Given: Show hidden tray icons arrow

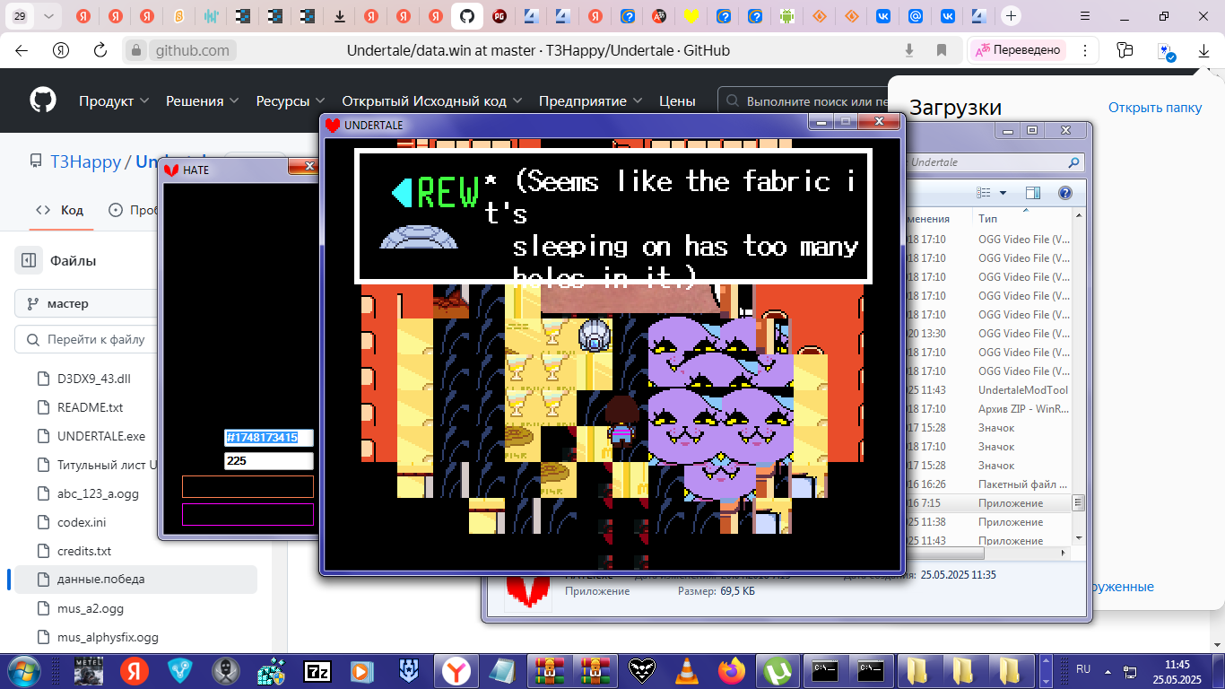Looking at the screenshot, I should pos(1108,670).
